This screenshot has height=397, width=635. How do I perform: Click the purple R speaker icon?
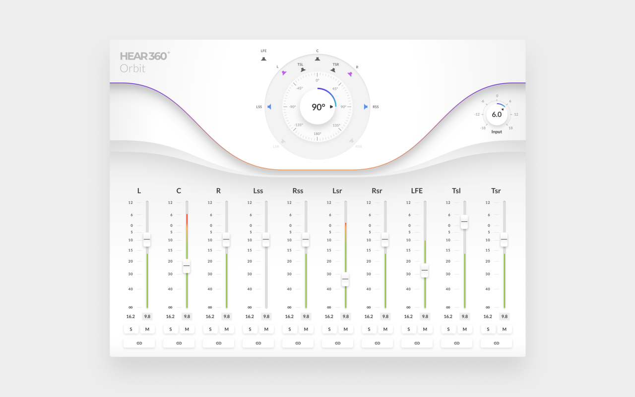point(350,74)
